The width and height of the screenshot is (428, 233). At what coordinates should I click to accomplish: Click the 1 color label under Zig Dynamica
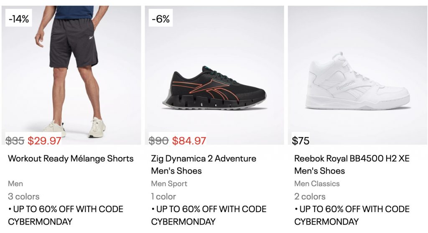(163, 196)
